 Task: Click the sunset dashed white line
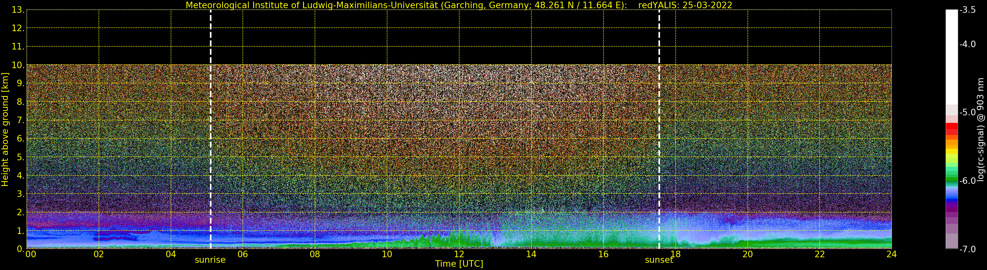659,129
